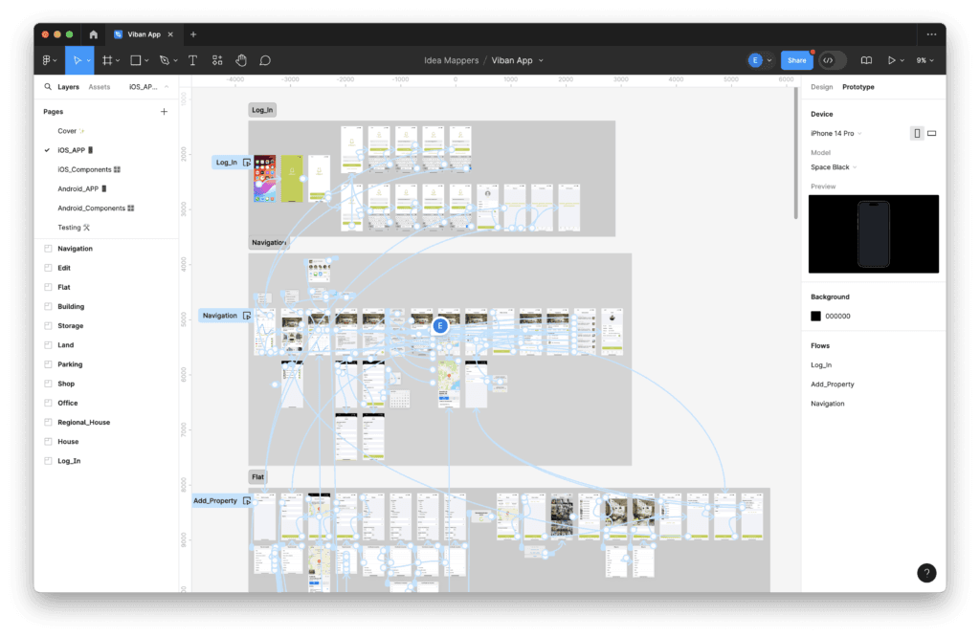Open the window's more options ellipsis

[931, 34]
